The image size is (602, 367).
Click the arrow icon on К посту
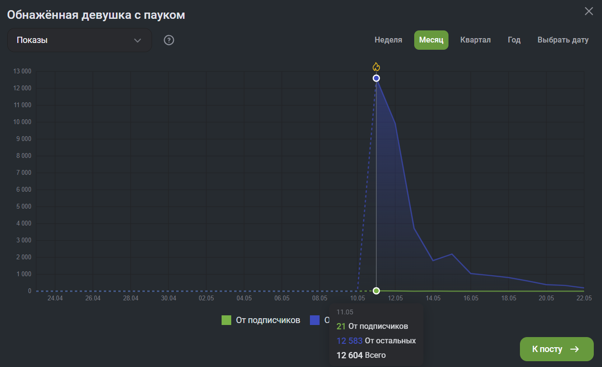click(574, 349)
